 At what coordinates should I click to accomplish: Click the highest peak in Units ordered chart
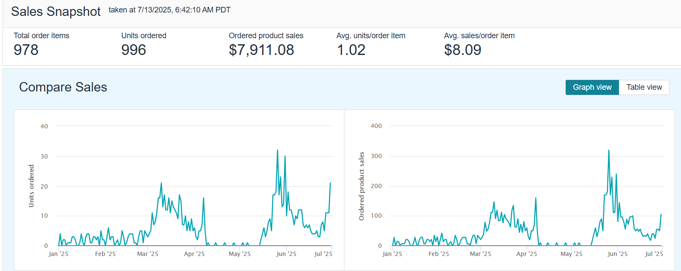coord(277,150)
